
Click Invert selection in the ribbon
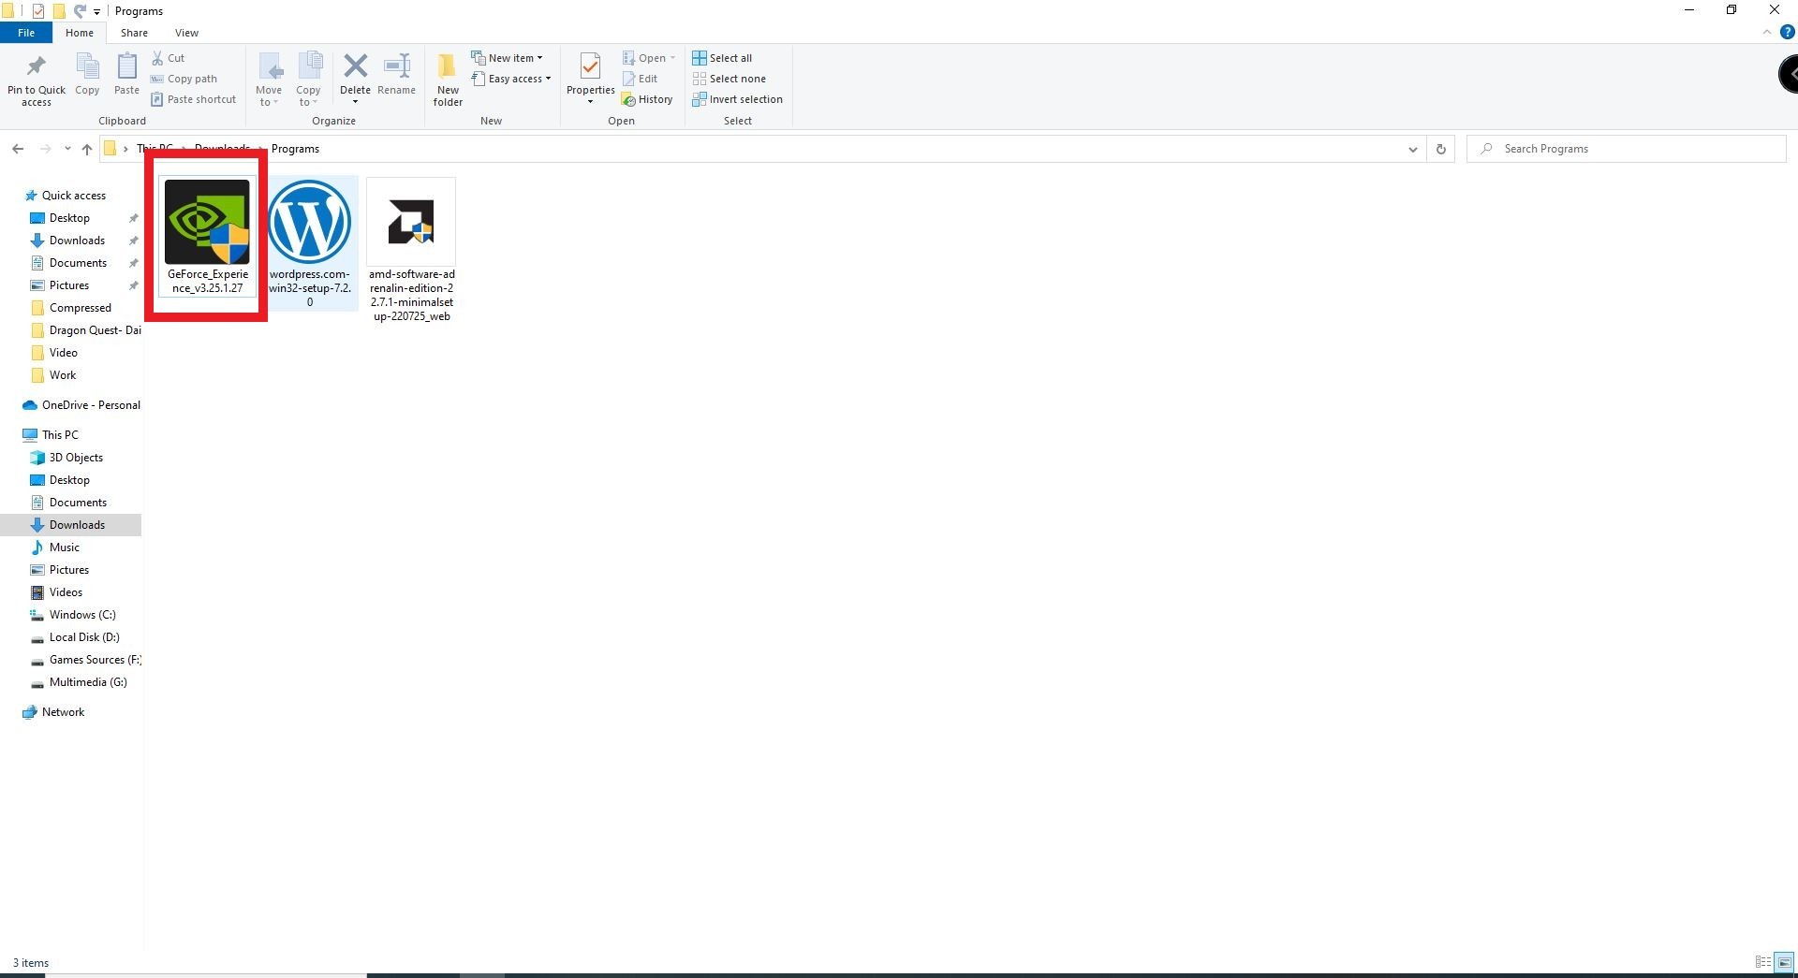pos(737,99)
